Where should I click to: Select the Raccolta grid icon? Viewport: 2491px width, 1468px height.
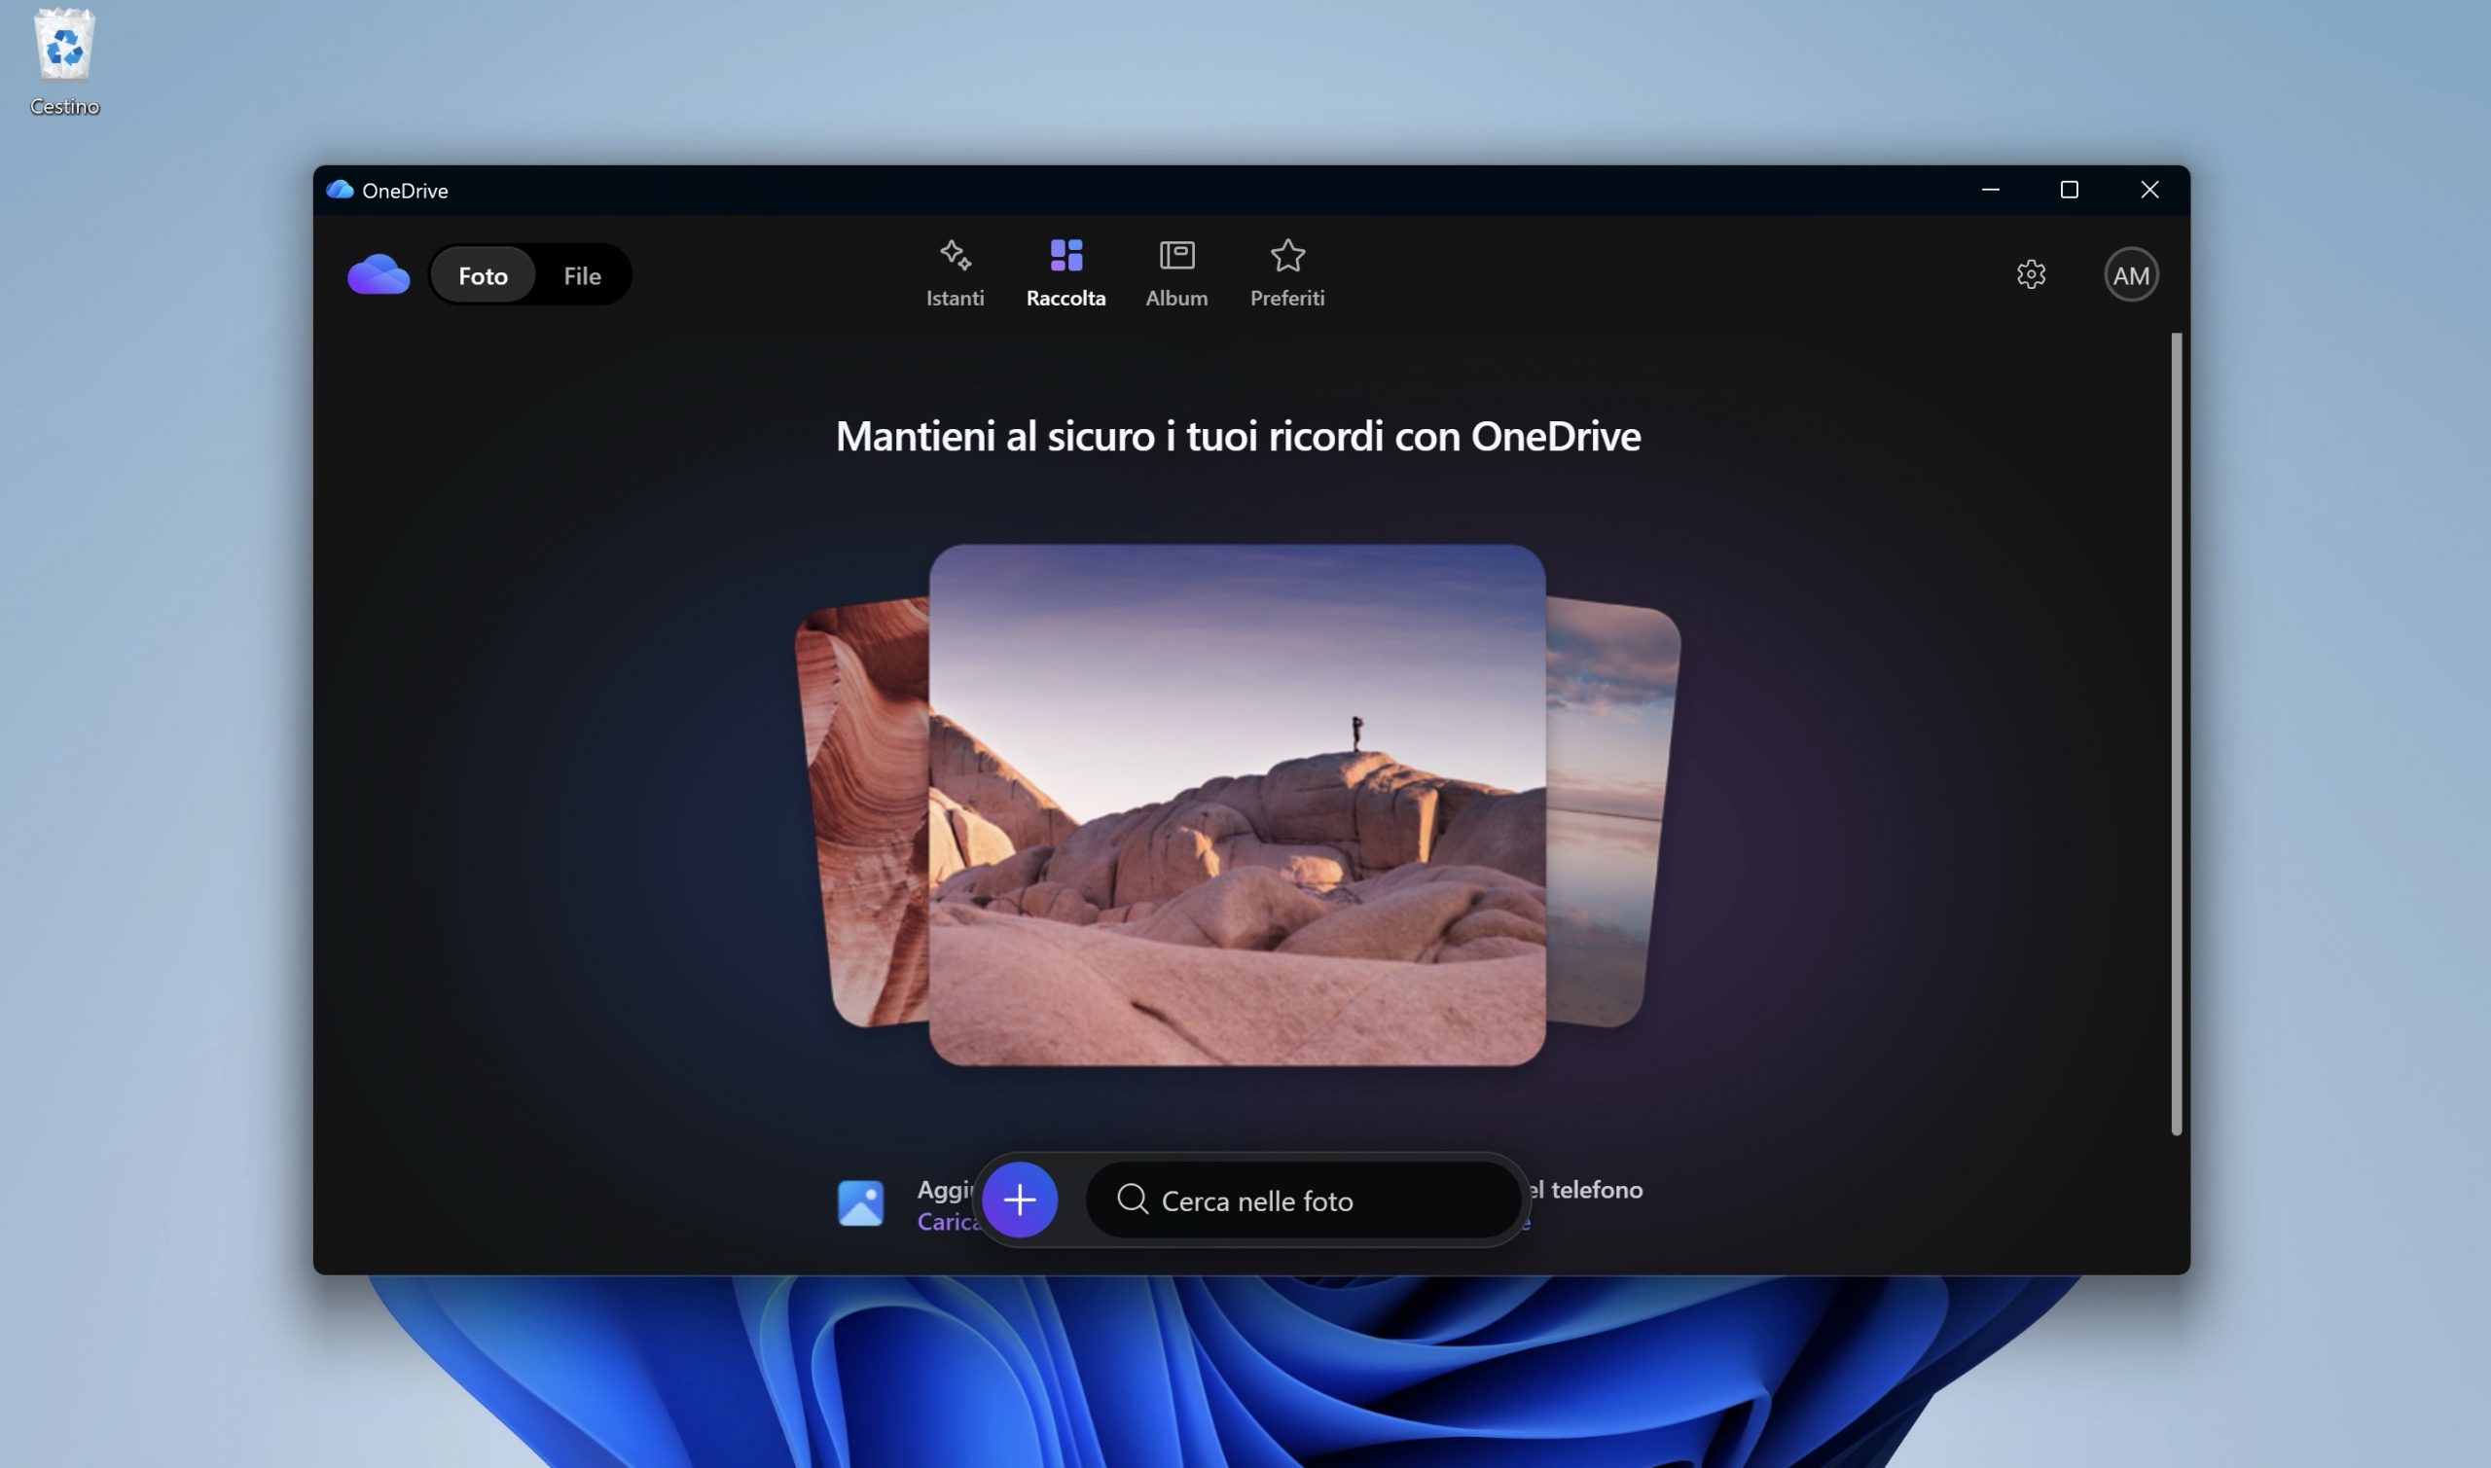[x=1065, y=256]
